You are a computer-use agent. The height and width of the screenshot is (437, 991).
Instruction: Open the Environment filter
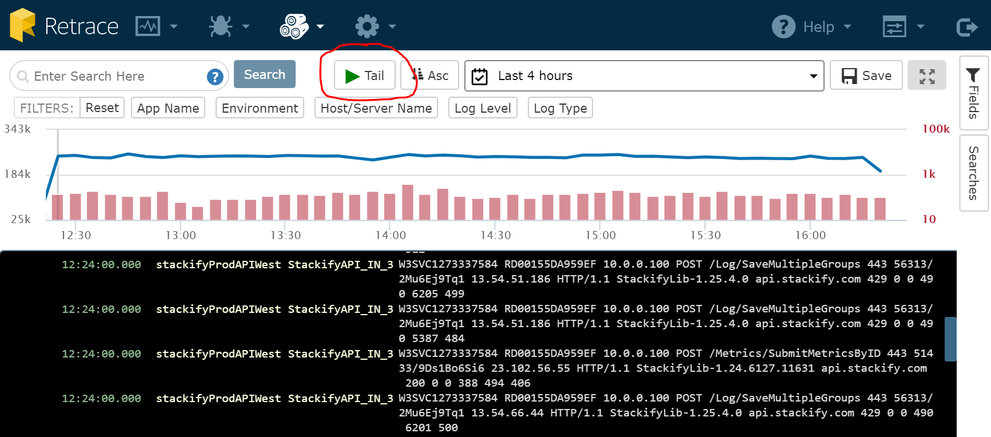click(260, 108)
